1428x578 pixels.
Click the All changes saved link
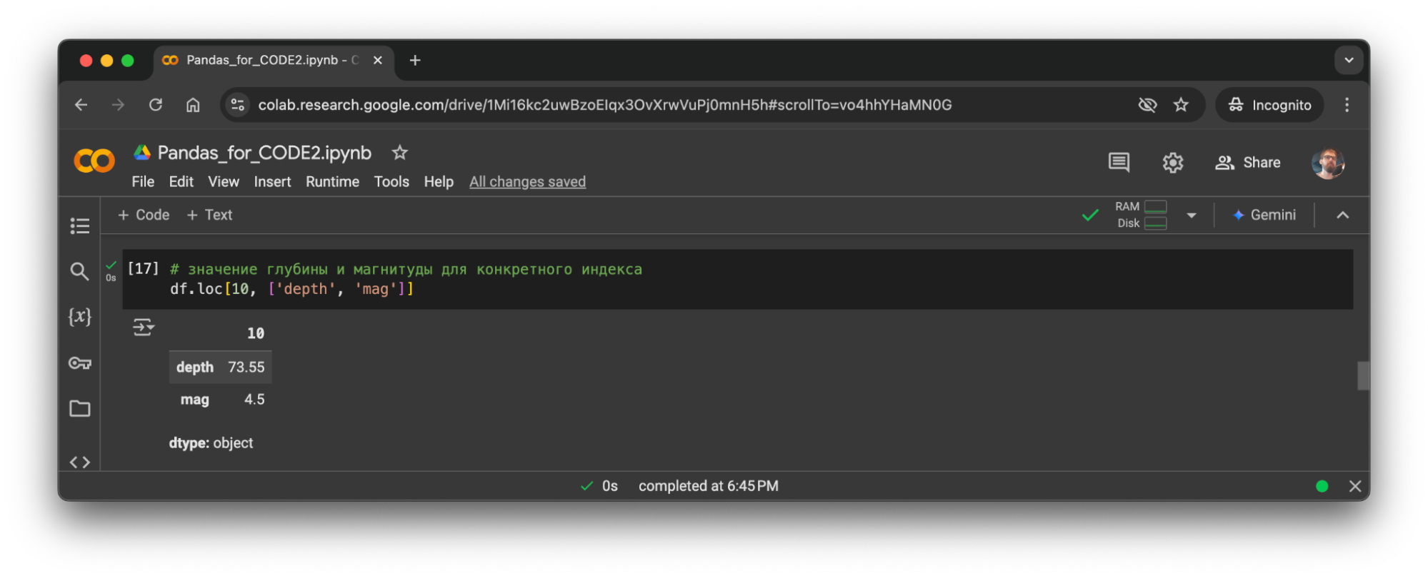click(527, 182)
